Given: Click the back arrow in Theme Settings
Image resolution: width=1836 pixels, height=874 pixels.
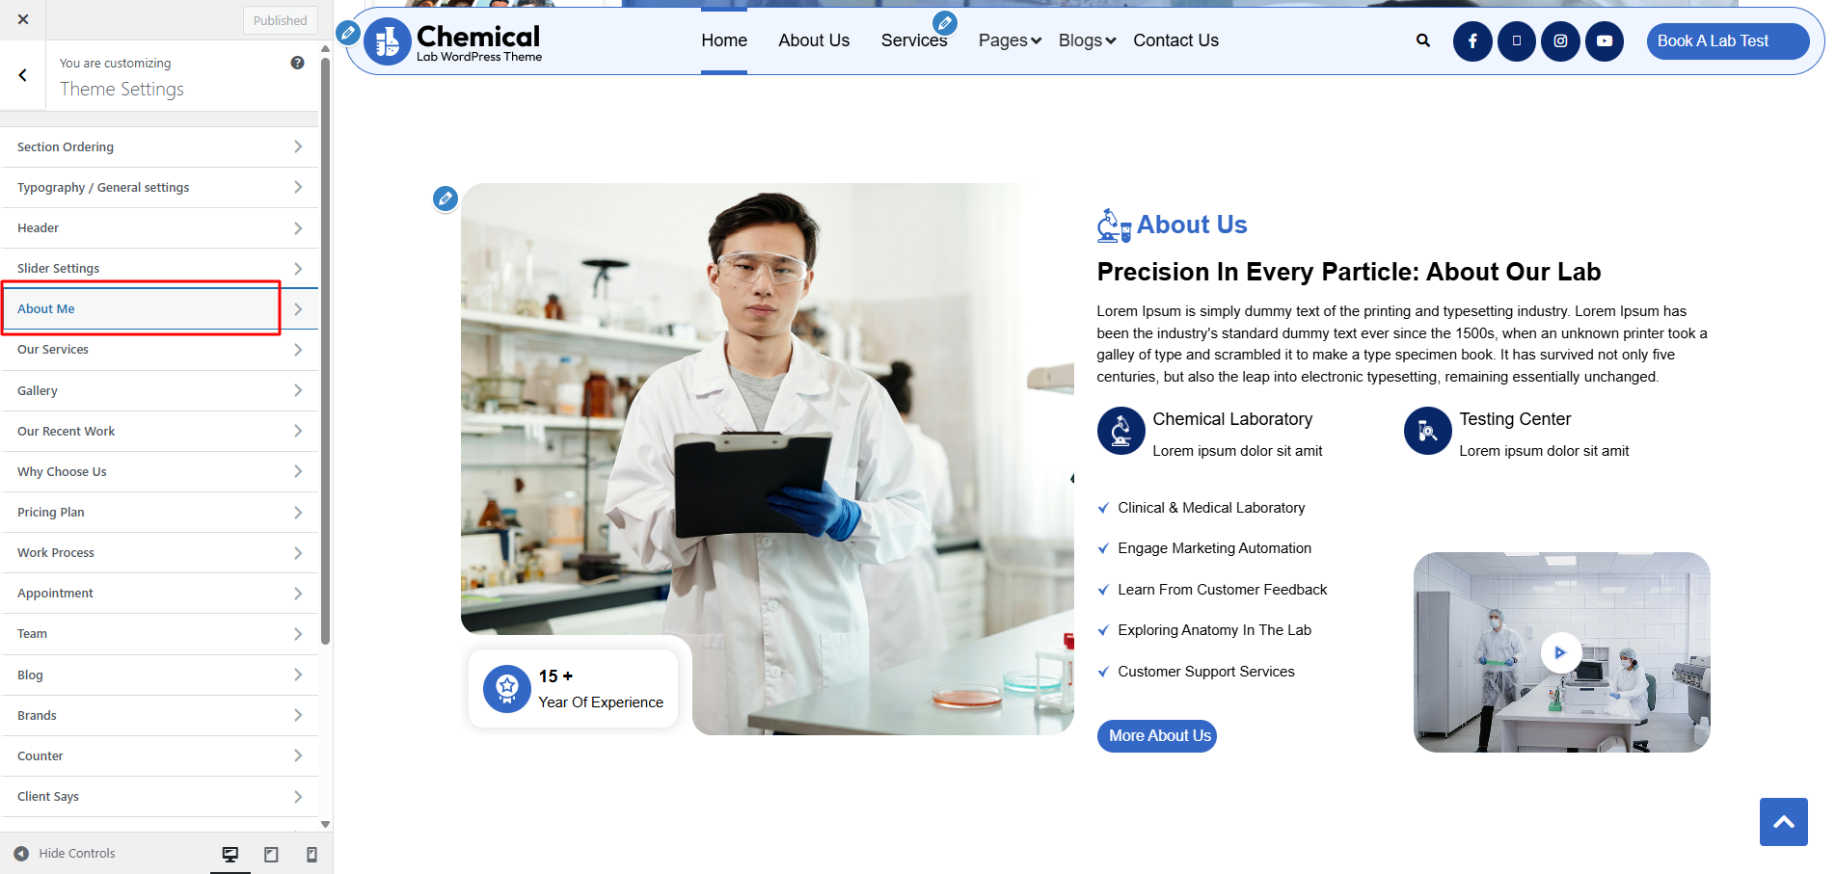Looking at the screenshot, I should click(x=22, y=75).
